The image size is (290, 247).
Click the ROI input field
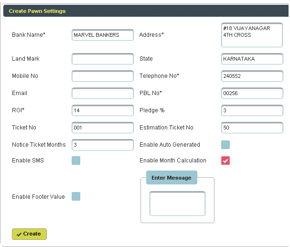point(102,110)
